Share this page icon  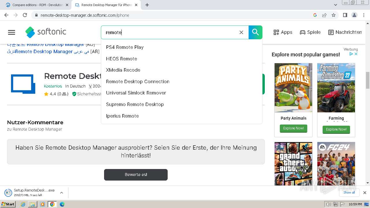click(324, 15)
